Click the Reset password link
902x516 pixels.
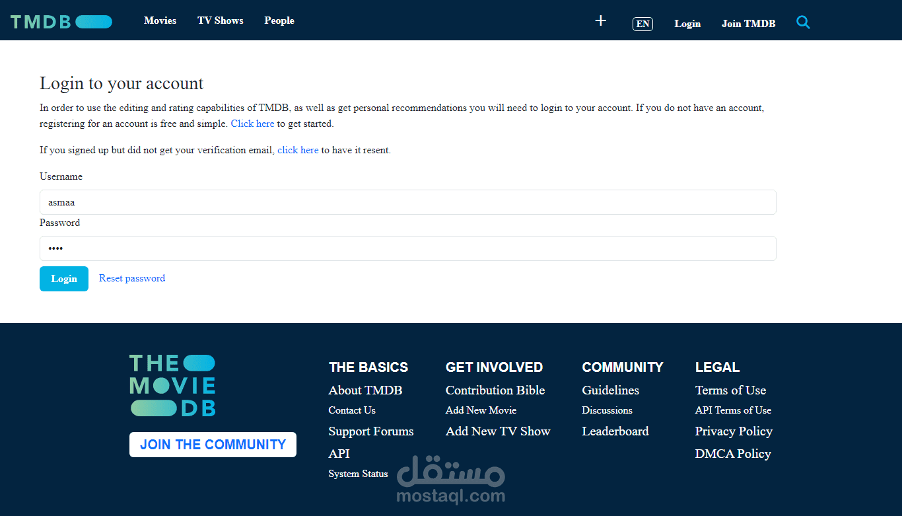[x=132, y=278]
